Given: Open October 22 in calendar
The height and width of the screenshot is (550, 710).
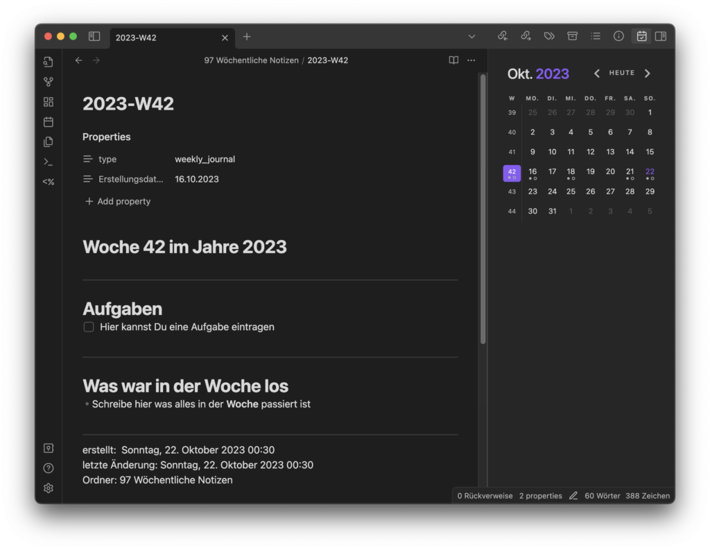Looking at the screenshot, I should [x=650, y=172].
